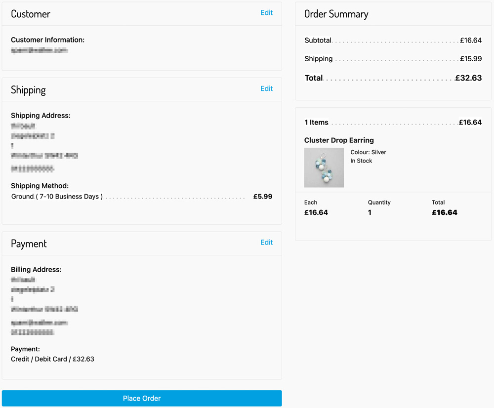Screen dimensions: 494x408
Task: Open the Cluster Drop Earring product image
Action: 324,167
